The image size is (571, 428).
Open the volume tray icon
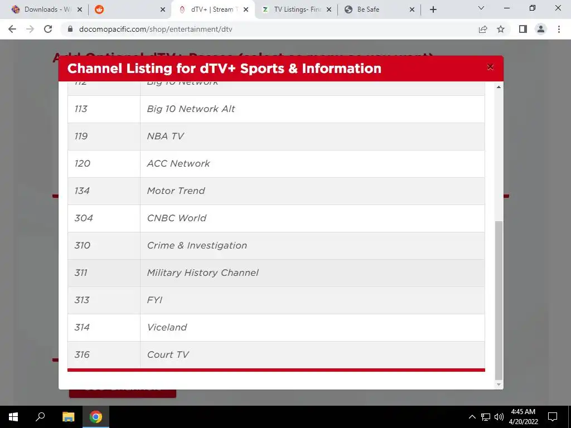[x=499, y=417]
